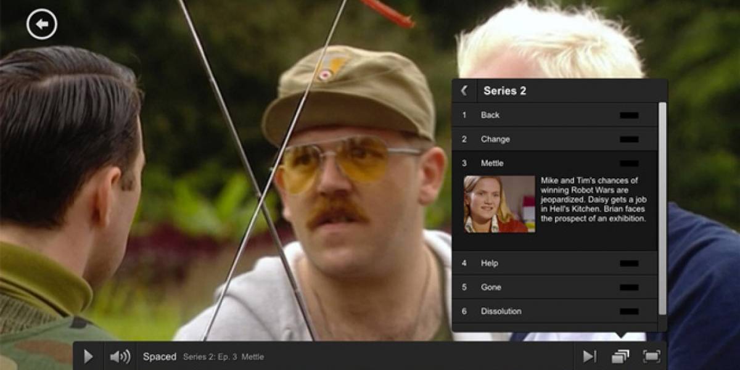Click the circular back arrow button
Viewport: 740px width, 370px height.
(42, 24)
